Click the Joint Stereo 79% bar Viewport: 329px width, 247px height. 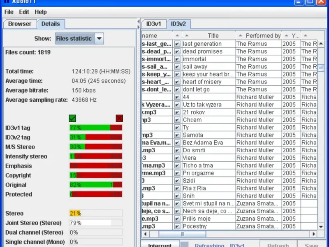click(96, 223)
